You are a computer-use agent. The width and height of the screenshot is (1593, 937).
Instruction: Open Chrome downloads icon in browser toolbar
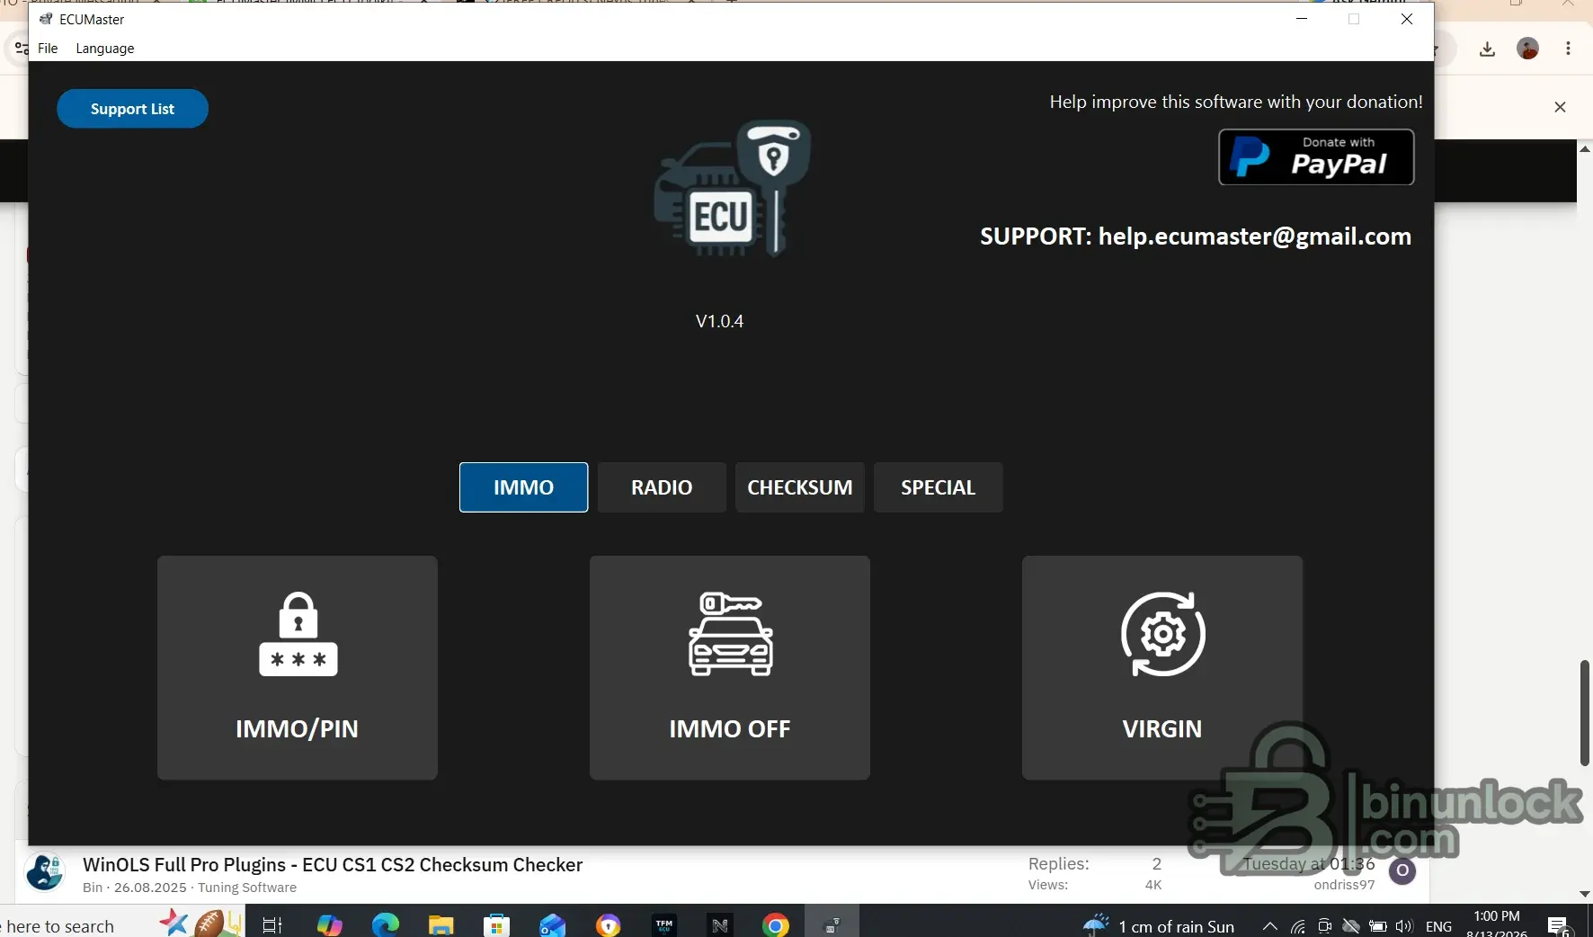pos(1488,49)
